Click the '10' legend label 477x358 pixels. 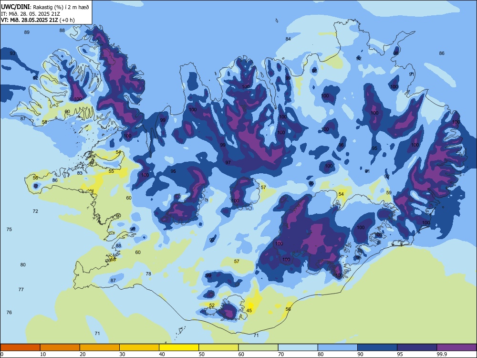click(43, 354)
